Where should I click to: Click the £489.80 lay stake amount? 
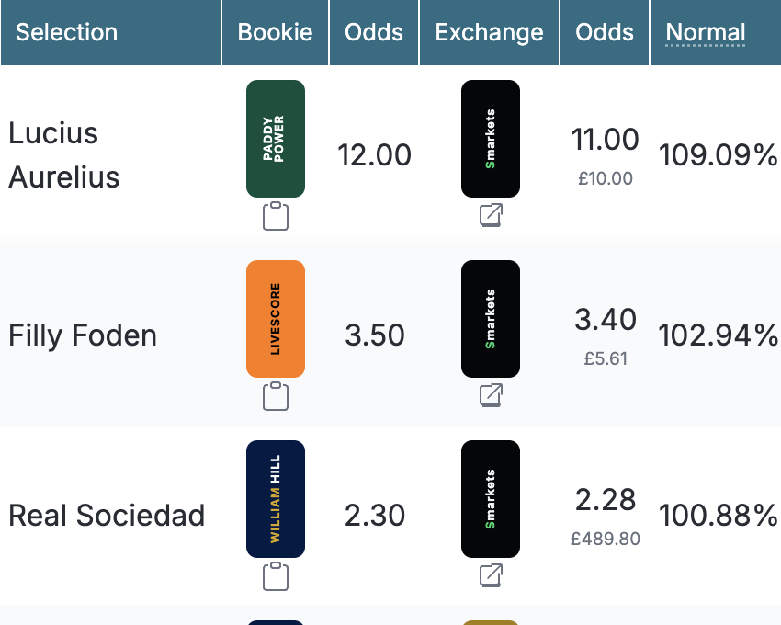coord(606,540)
